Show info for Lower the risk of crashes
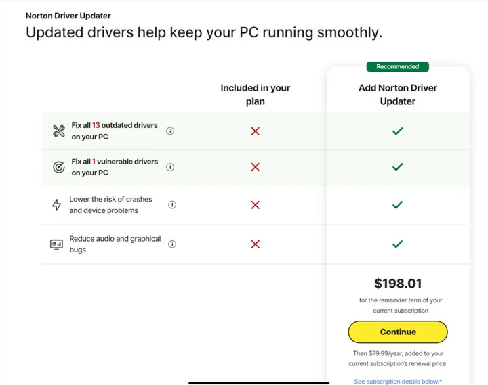Viewport: 488px width, 385px height. (x=172, y=205)
